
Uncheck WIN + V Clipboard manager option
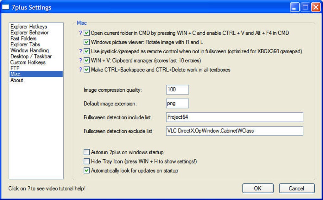pyautogui.click(x=86, y=60)
